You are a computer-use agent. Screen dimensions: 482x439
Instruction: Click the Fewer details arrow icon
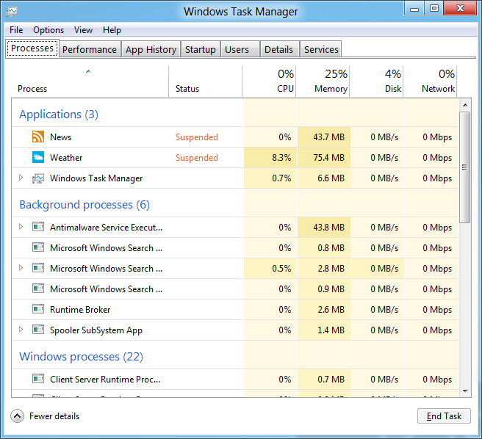point(17,416)
